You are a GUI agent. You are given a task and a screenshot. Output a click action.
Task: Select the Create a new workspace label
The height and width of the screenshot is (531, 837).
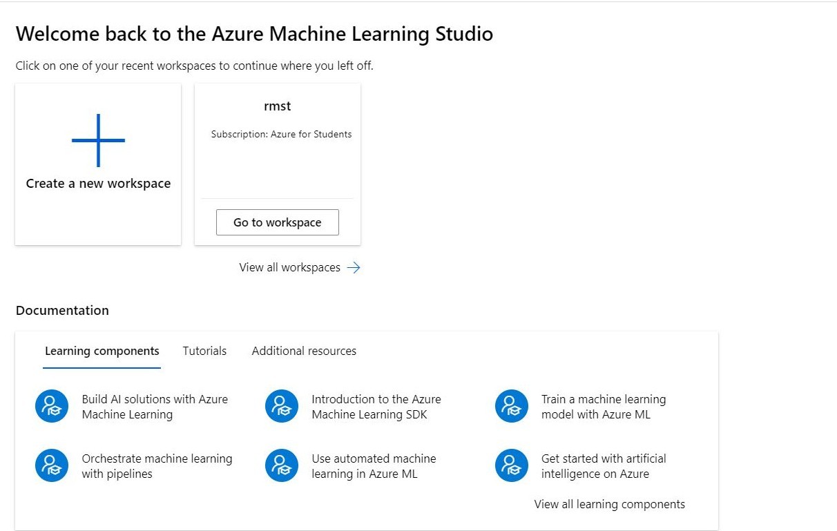click(x=98, y=184)
